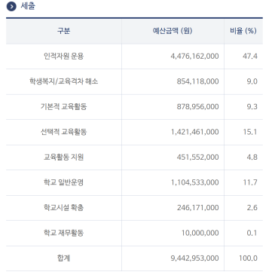This screenshot has height=275, width=275.
Task: Click the amount 246,171,000
Action: tap(197, 208)
